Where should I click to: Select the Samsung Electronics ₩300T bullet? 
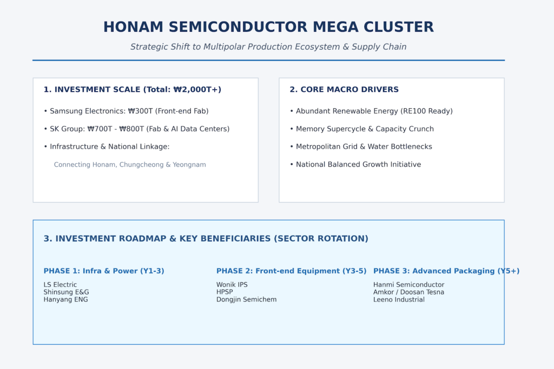[126, 111]
